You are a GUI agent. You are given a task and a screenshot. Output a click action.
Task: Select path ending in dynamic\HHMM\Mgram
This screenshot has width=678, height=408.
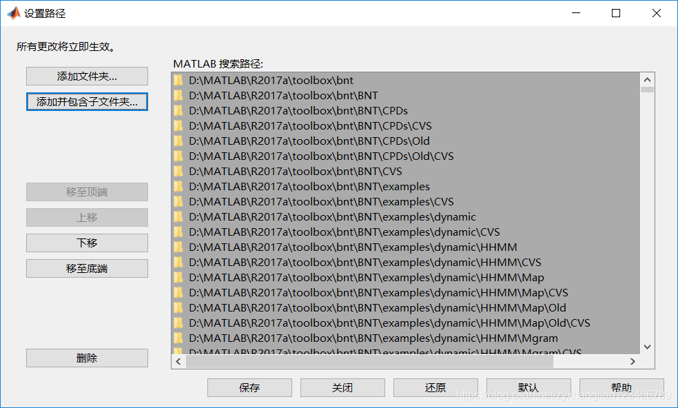coord(373,338)
